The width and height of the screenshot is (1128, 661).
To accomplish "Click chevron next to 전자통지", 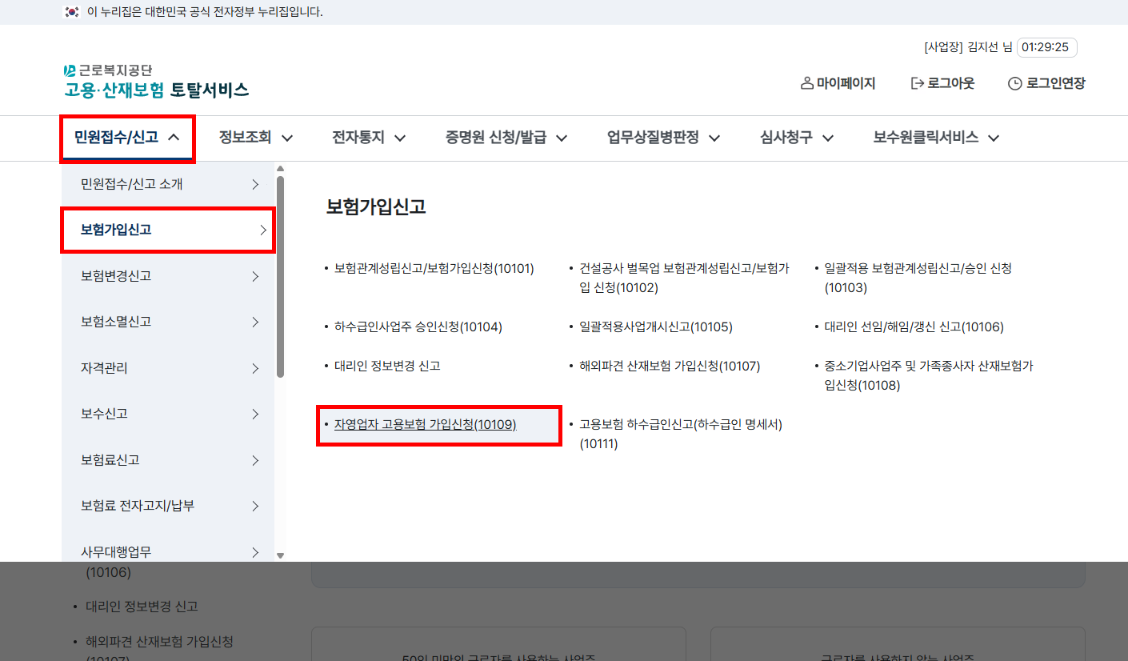I will click(x=400, y=138).
